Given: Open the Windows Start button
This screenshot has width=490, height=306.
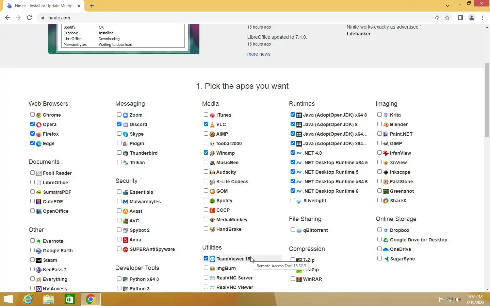Looking at the screenshot, I should [8, 299].
